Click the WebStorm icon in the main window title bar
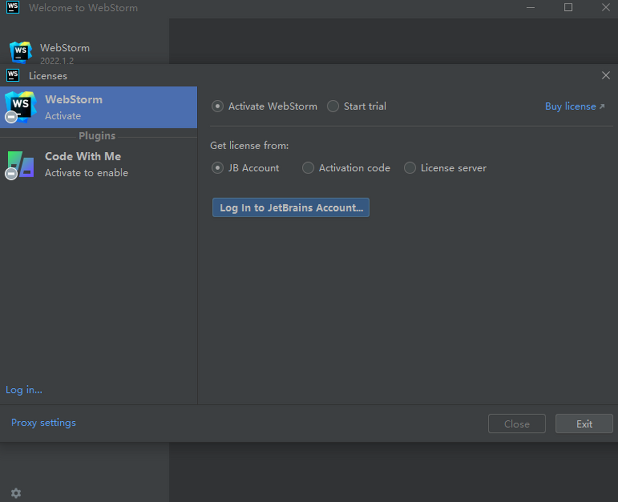The image size is (618, 502). coord(13,8)
